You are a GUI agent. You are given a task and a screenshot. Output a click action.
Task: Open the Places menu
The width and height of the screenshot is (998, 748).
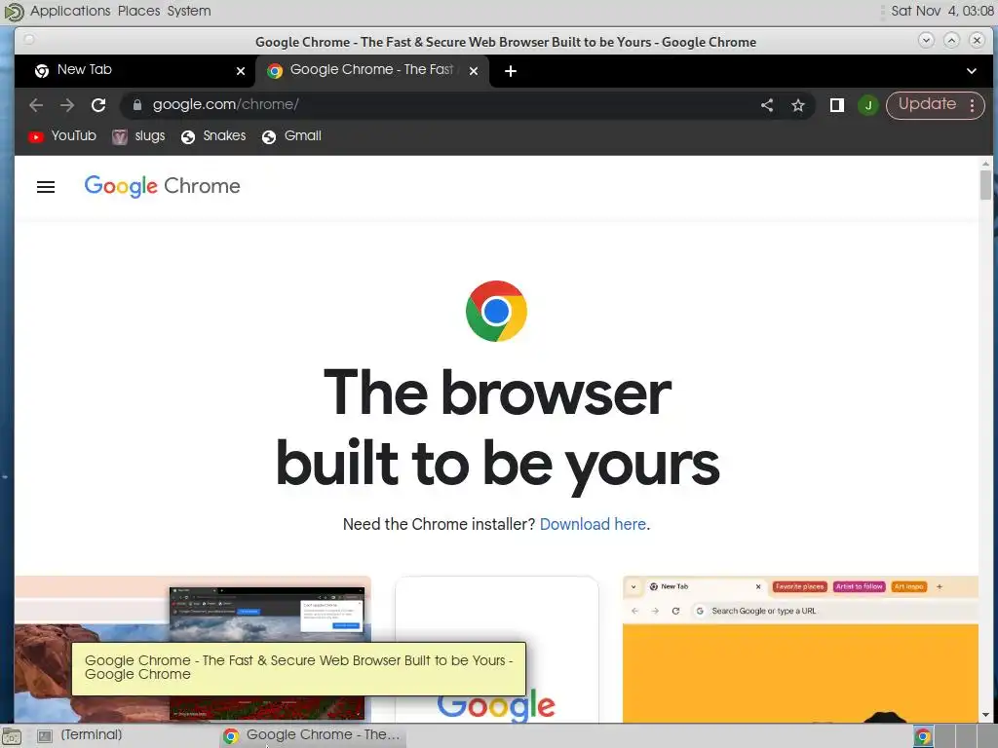[x=138, y=11]
